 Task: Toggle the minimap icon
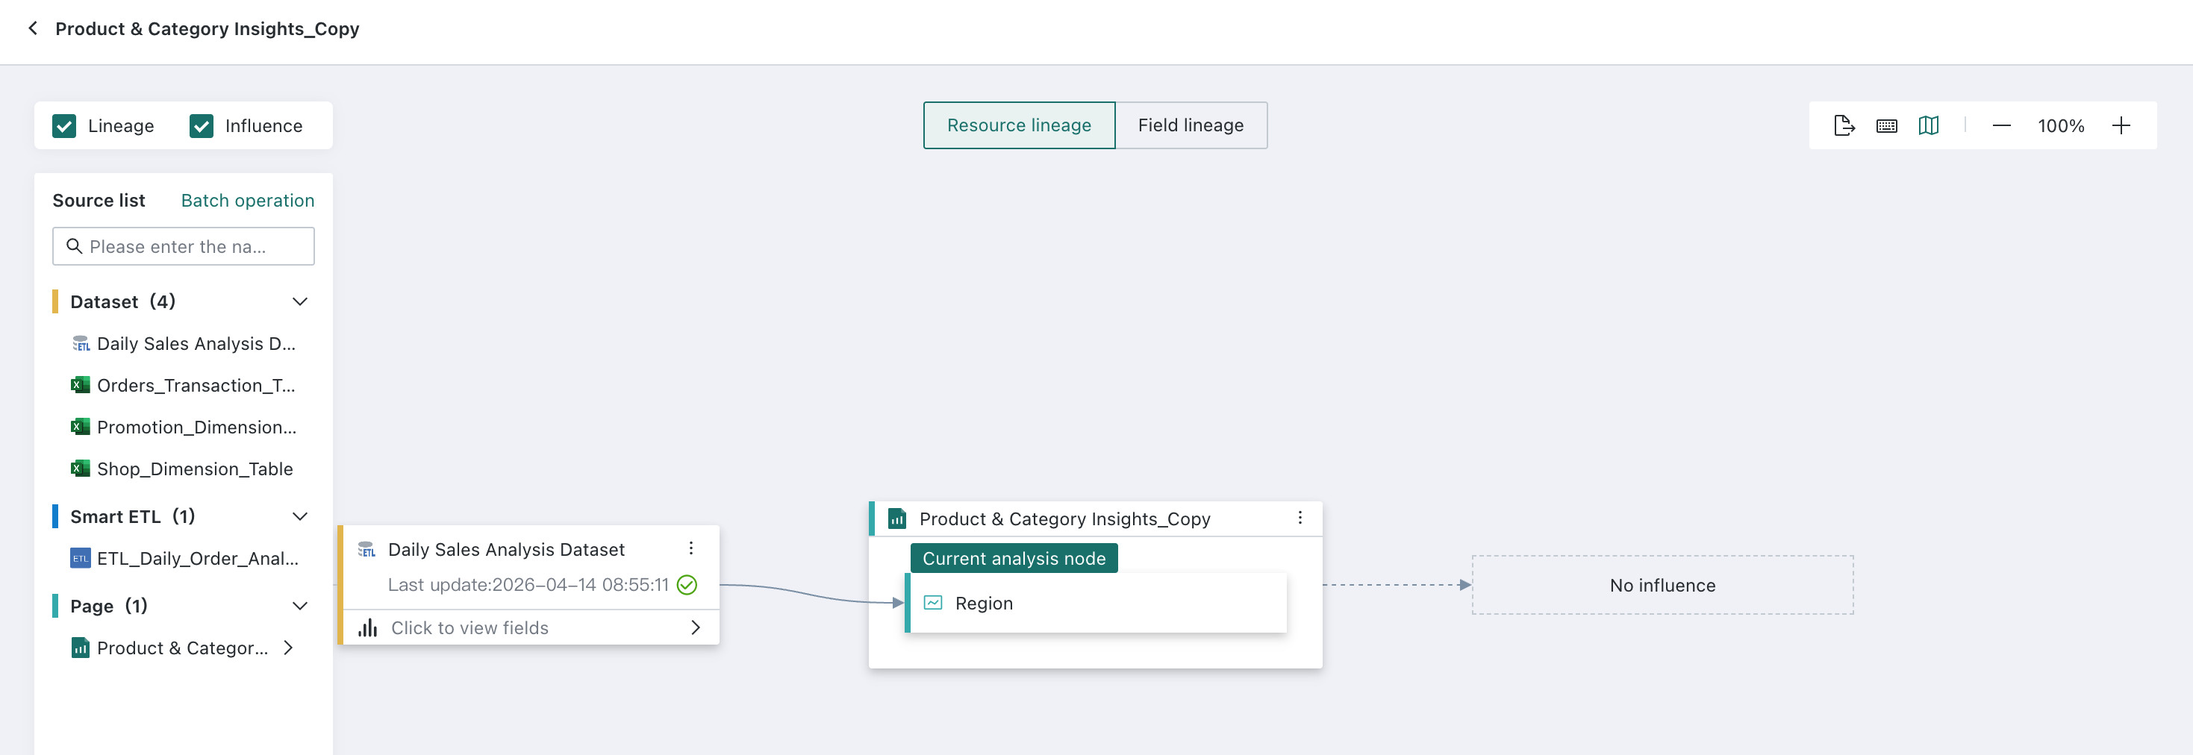tap(1928, 126)
